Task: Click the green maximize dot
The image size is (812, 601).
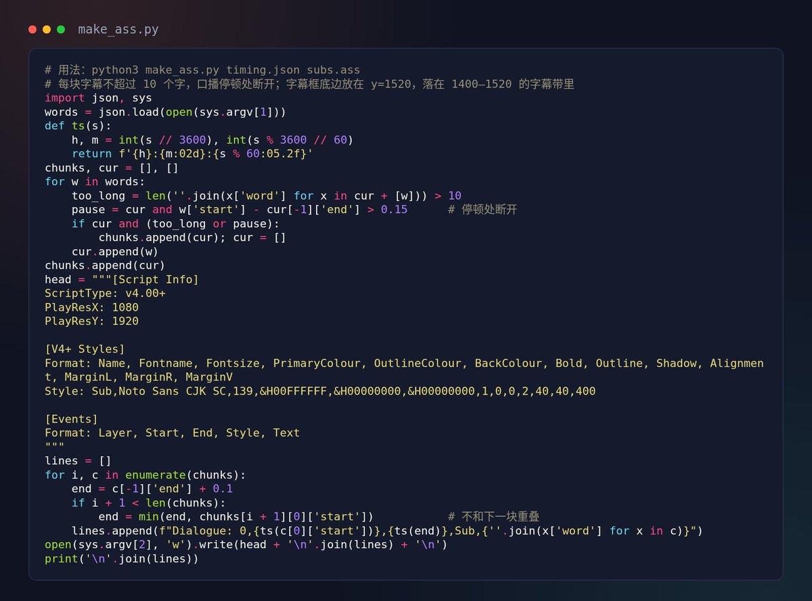Action: tap(61, 30)
